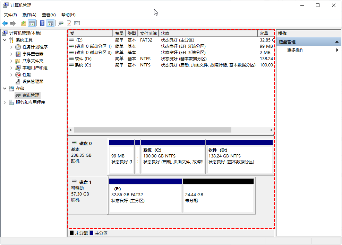Click the 计算机管理(本地) root node icon
The width and height of the screenshot is (342, 245).
coord(5,33)
